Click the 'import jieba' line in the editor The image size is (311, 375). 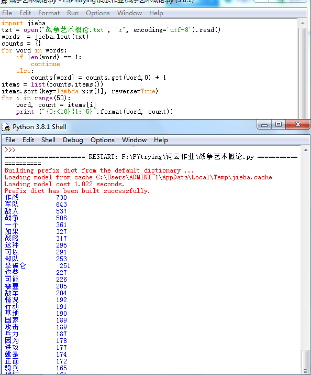pos(24,23)
